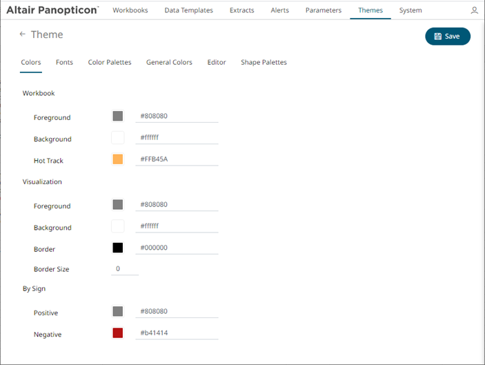Edit the Negative hex color field
The height and width of the screenshot is (365, 485).
pyautogui.click(x=177, y=334)
